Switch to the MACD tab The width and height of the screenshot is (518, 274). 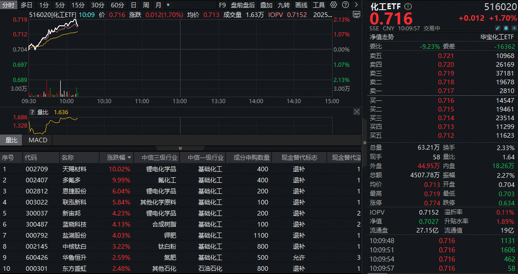(37, 140)
